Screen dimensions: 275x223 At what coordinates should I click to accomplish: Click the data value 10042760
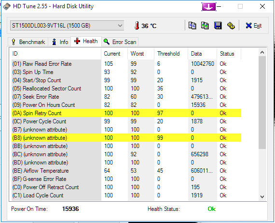pos(203,64)
